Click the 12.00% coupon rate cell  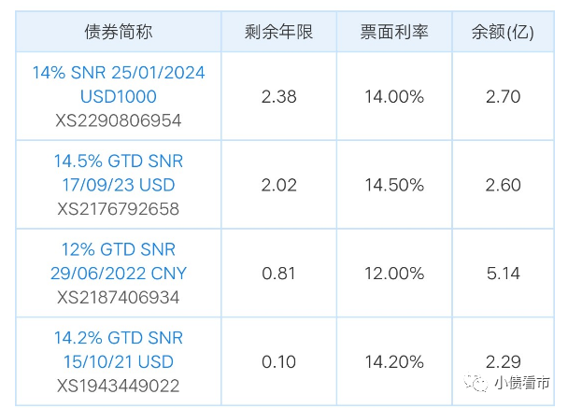[393, 274]
